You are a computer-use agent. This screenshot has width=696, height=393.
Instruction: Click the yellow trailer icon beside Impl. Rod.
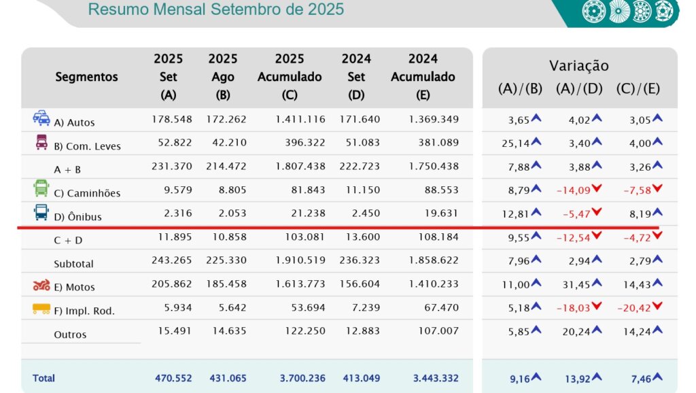[41, 309]
